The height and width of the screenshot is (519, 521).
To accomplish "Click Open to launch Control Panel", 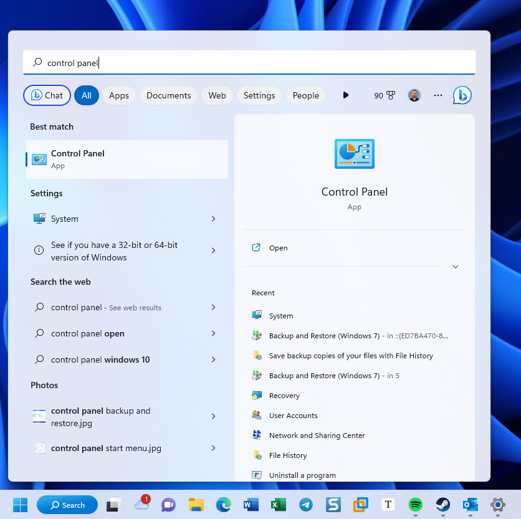I will pos(278,248).
